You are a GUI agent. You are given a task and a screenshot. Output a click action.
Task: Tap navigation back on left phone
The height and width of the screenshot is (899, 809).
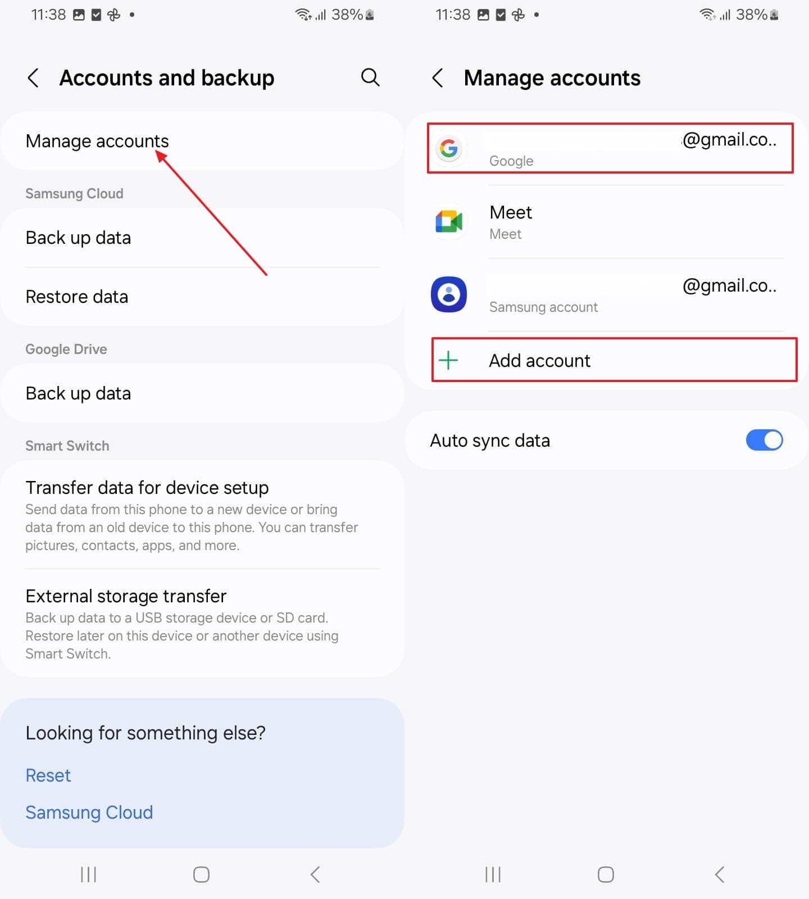tap(315, 874)
